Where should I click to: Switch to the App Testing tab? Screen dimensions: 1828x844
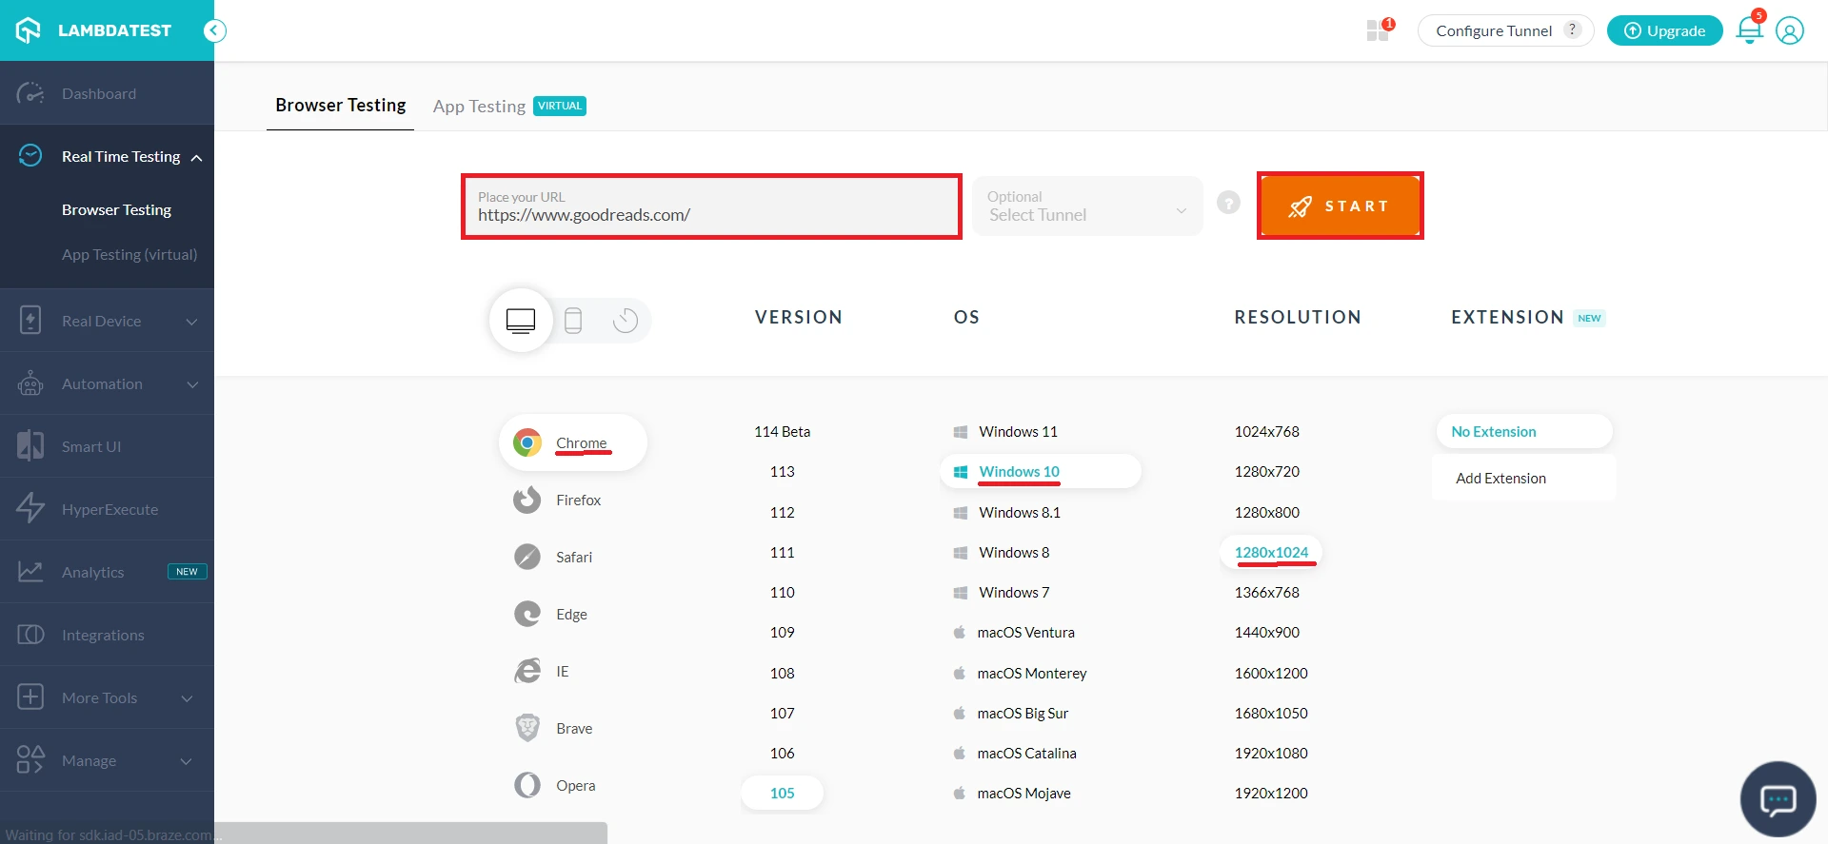tap(479, 107)
